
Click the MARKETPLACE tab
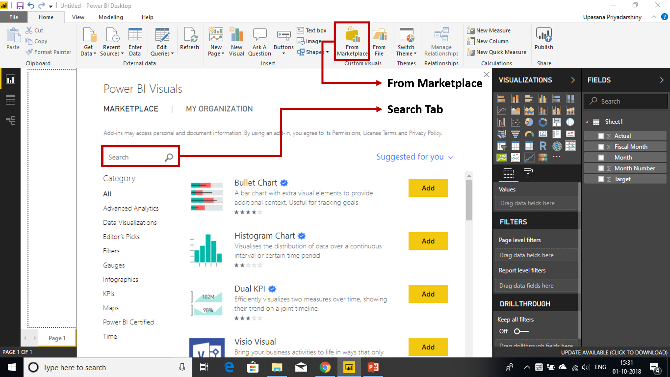[130, 109]
